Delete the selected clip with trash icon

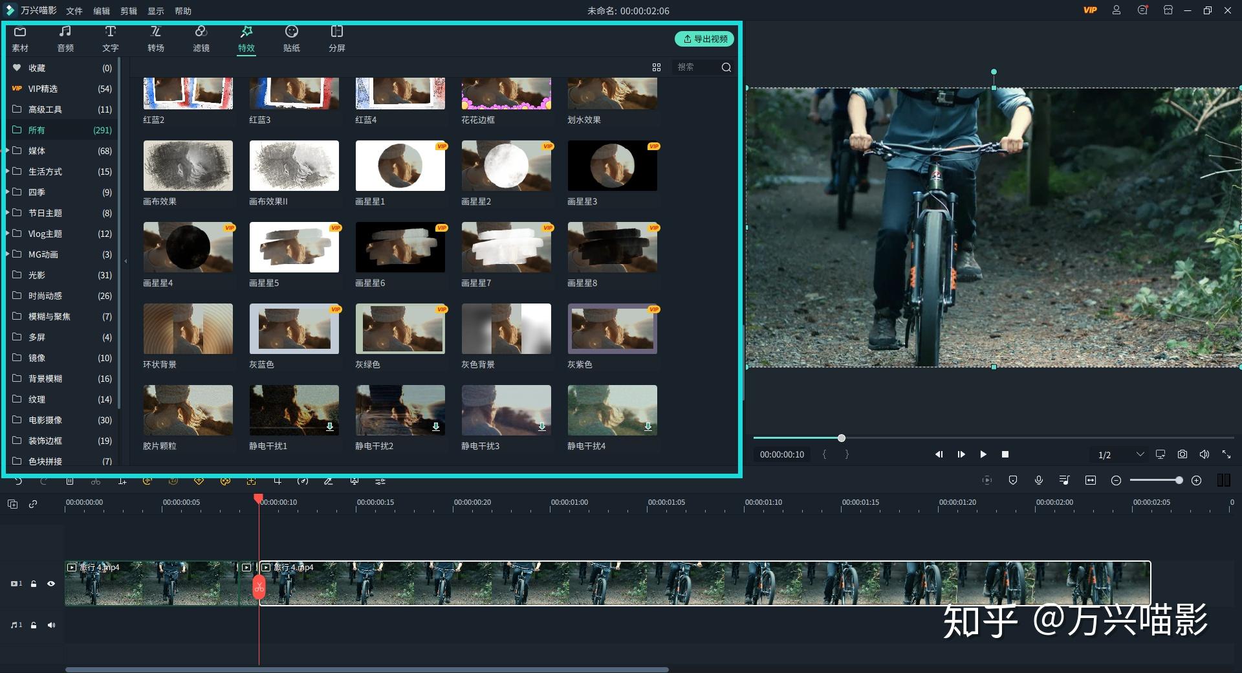pos(70,481)
